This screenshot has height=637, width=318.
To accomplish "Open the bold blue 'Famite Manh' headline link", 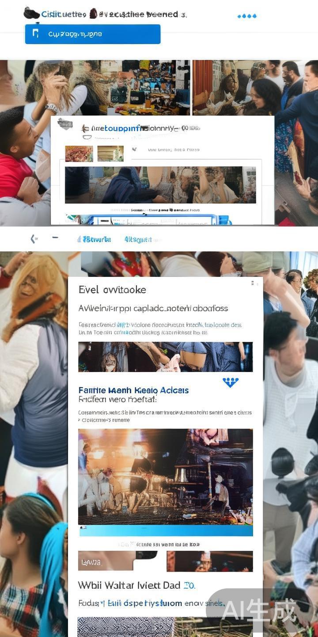I will point(133,390).
